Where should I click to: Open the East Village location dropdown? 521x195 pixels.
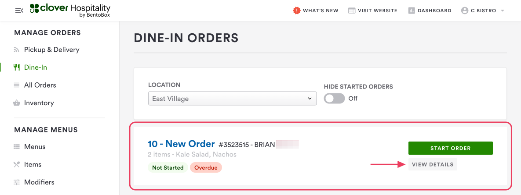[x=232, y=99]
